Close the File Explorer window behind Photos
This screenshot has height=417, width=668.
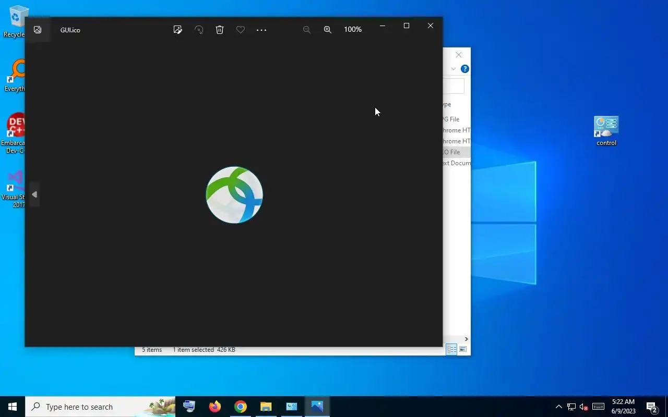point(459,55)
